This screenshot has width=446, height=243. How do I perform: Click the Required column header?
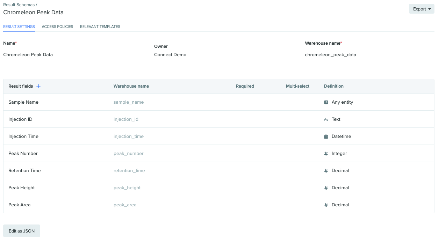(x=245, y=86)
